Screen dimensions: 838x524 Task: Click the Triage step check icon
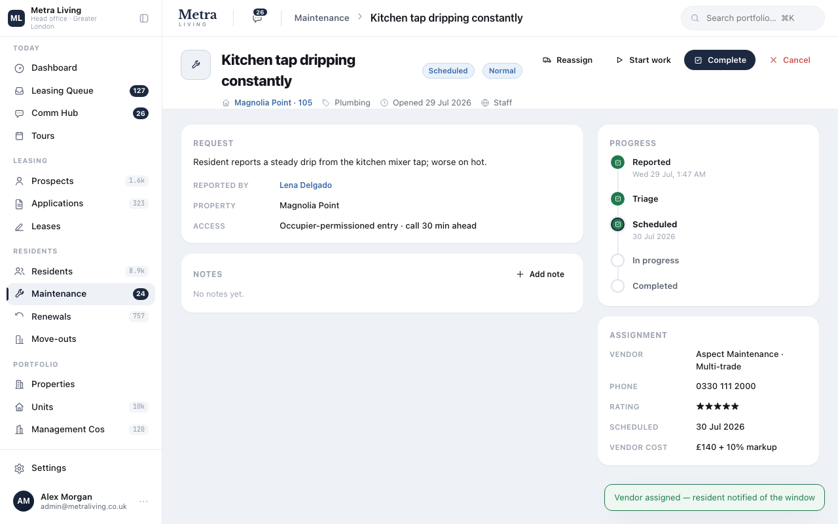(617, 199)
